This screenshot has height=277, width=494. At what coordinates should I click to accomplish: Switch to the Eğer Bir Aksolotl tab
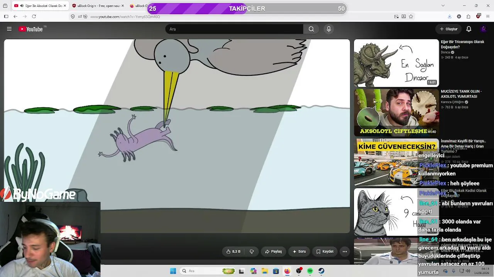coord(40,6)
